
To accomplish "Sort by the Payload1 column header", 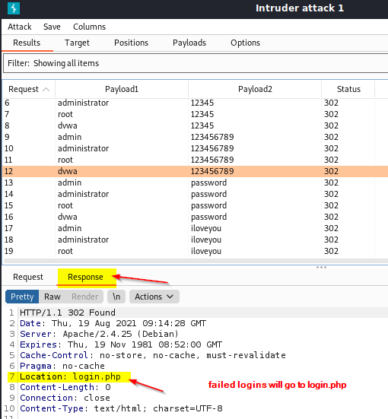I will (x=122, y=89).
